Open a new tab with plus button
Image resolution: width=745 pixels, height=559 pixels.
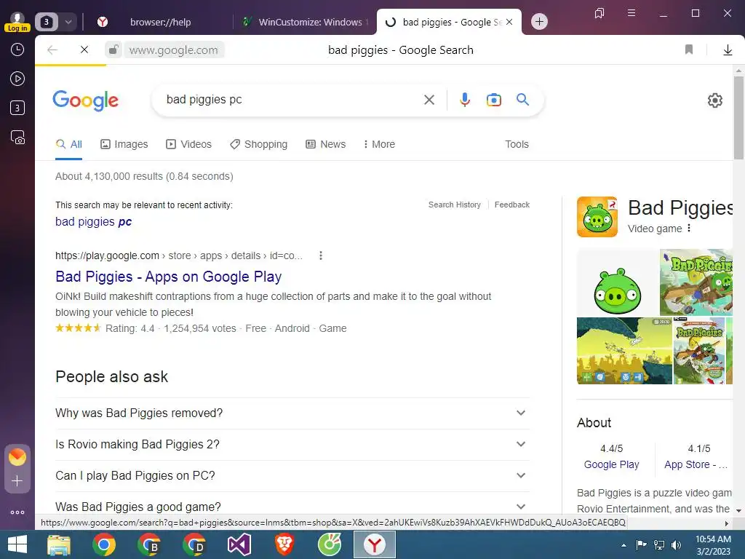coord(539,21)
